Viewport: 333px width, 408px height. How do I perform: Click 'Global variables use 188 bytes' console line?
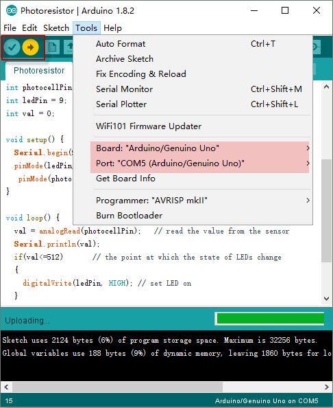point(166,353)
